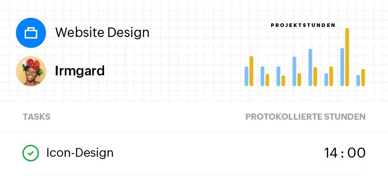Sort by the Tasks column header
The image size is (388, 191).
pyautogui.click(x=37, y=117)
